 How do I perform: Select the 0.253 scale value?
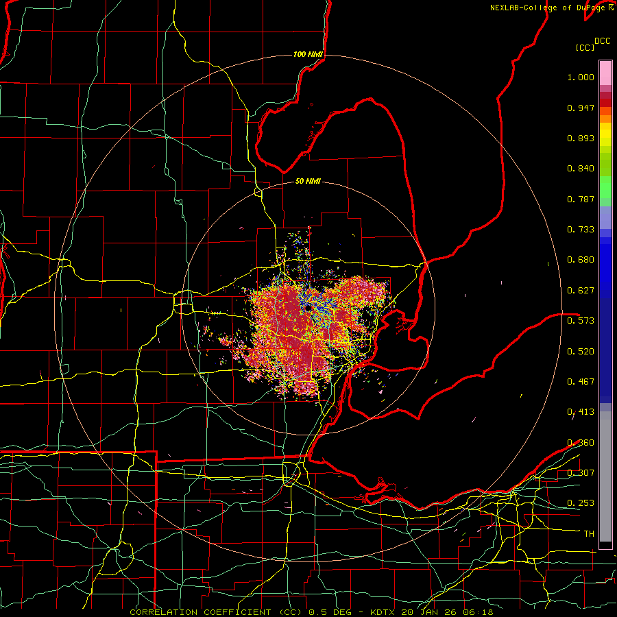tap(581, 503)
